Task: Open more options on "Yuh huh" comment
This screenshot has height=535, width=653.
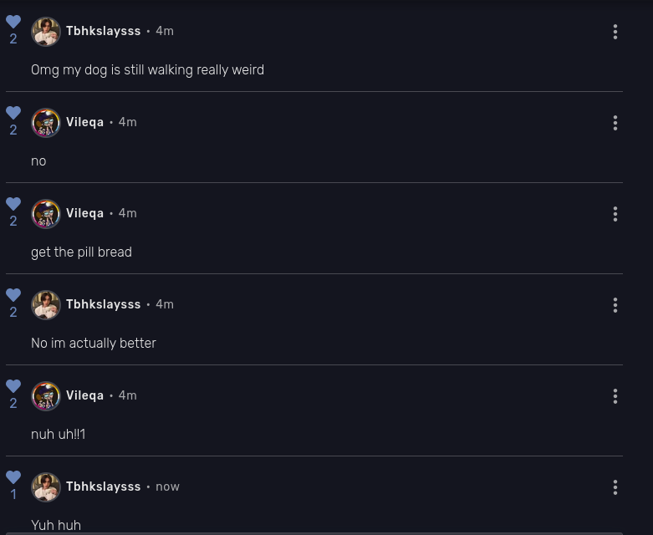Action: [x=615, y=487]
